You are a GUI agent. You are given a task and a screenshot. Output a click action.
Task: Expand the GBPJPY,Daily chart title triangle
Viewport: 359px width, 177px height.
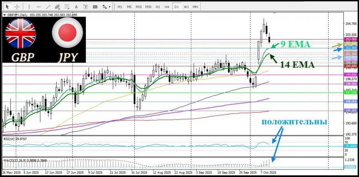4,15
